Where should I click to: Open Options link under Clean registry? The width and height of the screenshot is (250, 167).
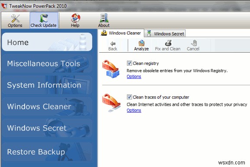[134, 76]
